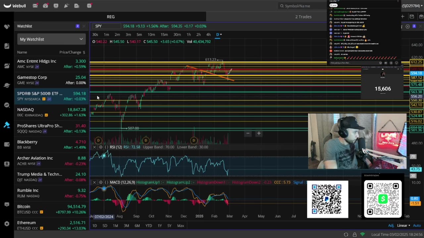Click the lock icon in status bar
Image resolution: width=424 pixels, height=238 pixels.
tap(354, 234)
